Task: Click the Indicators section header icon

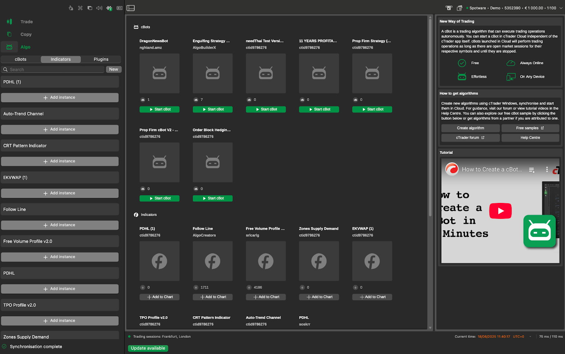Action: point(136,215)
